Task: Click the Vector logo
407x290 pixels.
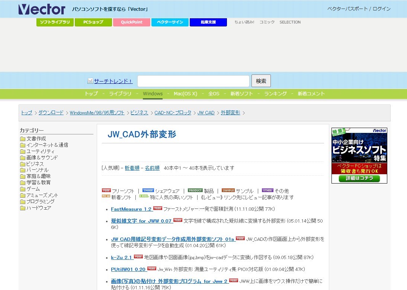Action: coord(42,9)
